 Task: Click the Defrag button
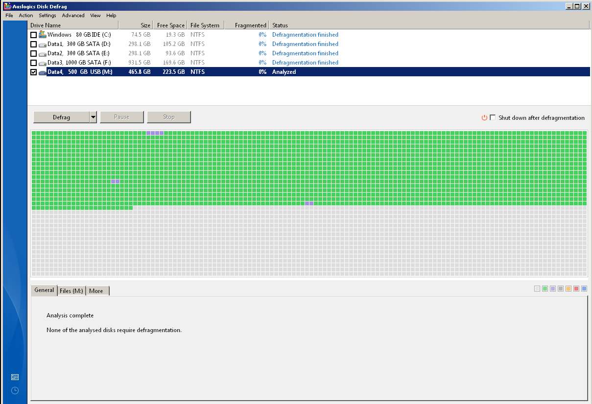click(x=62, y=117)
